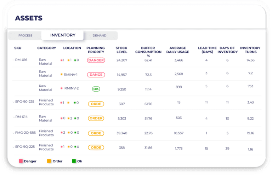Select the INVENTORY tab
The width and height of the screenshot is (272, 175).
[63, 35]
